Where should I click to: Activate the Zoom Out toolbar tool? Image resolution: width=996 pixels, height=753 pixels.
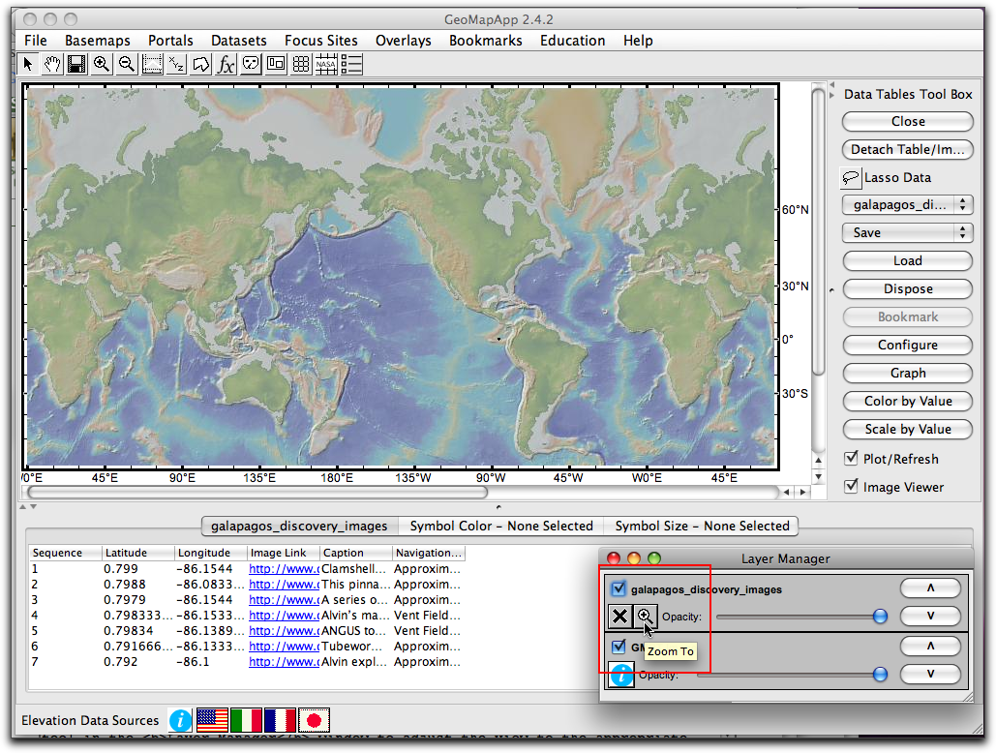pos(127,64)
